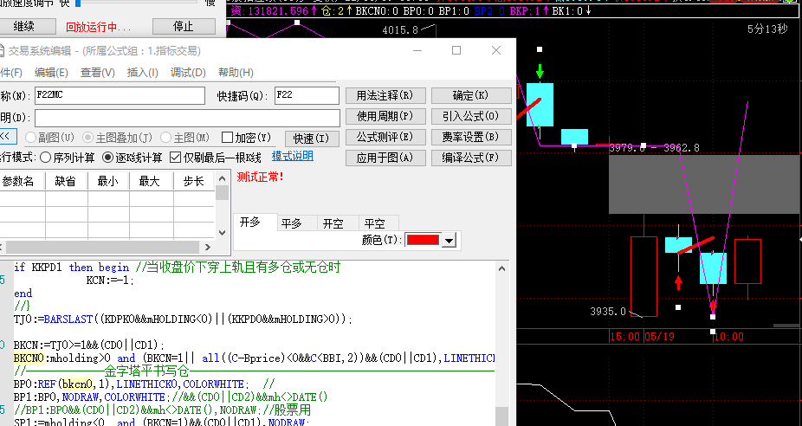Click parameter table scroll right arrow
This screenshot has height=426, width=802.
(x=207, y=247)
